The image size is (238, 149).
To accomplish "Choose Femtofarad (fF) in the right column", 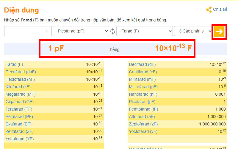I will click(x=143, y=109).
